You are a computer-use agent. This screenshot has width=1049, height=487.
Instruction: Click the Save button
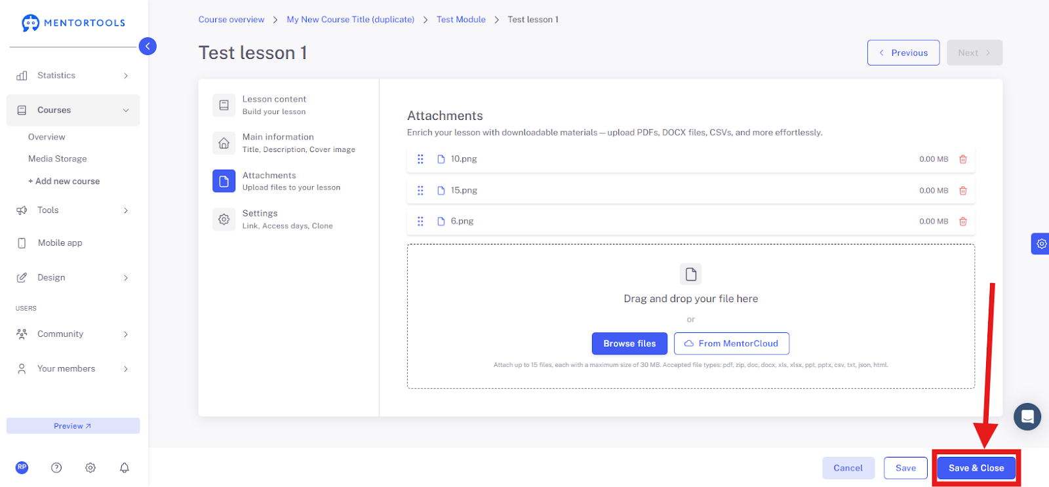tap(905, 468)
